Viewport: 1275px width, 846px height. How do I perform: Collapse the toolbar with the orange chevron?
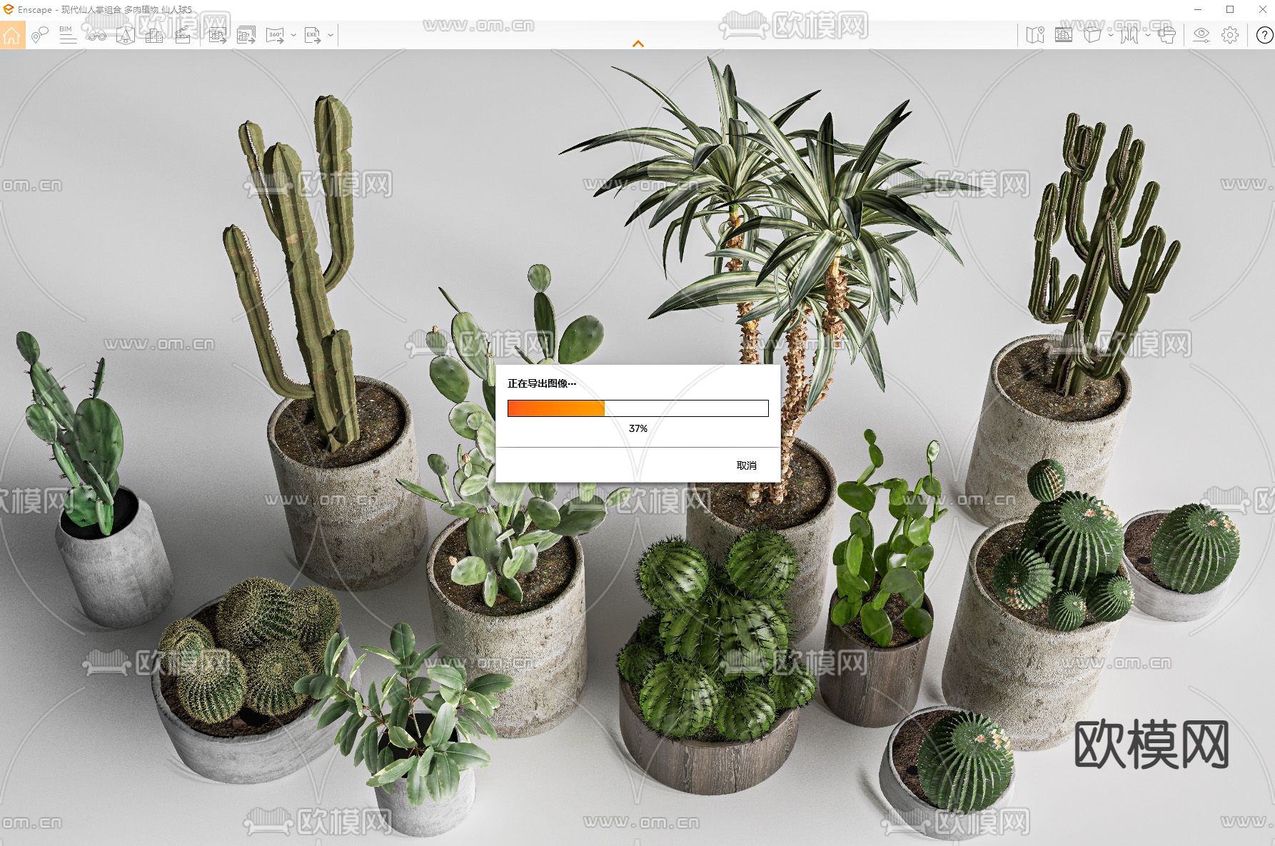pos(638,44)
